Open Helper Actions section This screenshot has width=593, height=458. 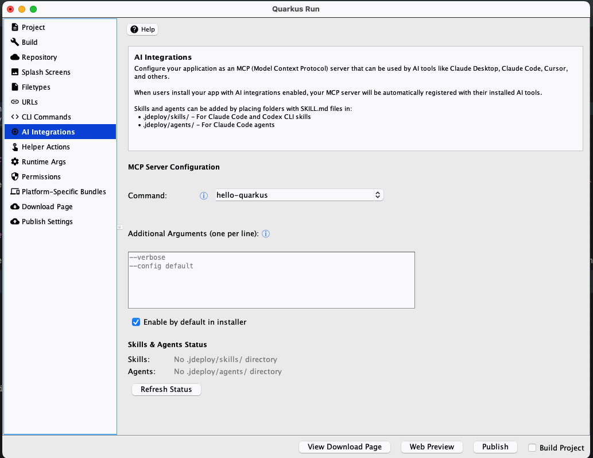click(x=60, y=147)
